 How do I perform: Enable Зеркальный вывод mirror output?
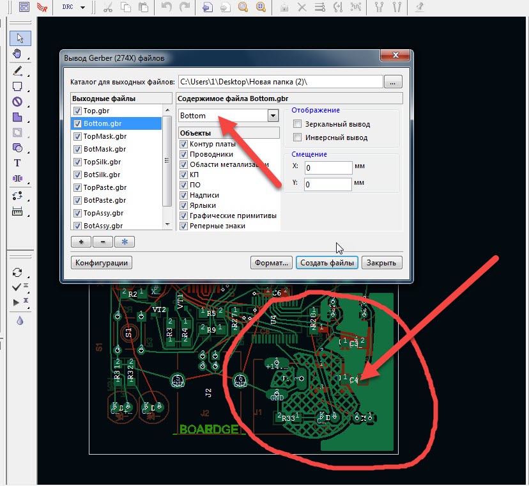coord(297,124)
